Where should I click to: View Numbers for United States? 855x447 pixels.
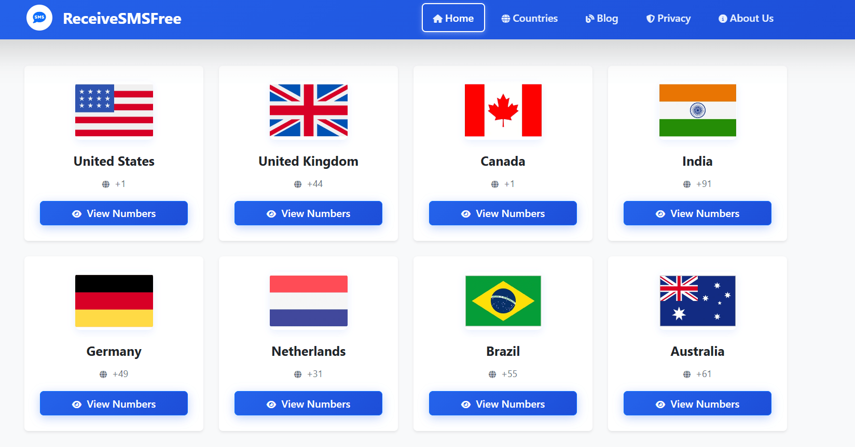coord(114,213)
